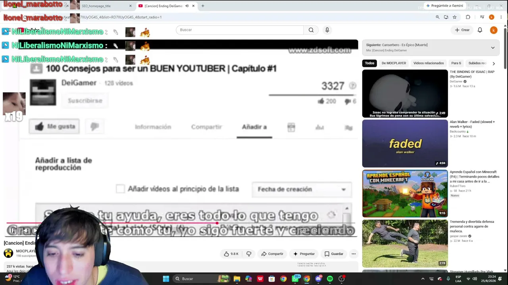Open File Explorer from the taskbar
Screen dimensions: 508x285
[x=237, y=279]
